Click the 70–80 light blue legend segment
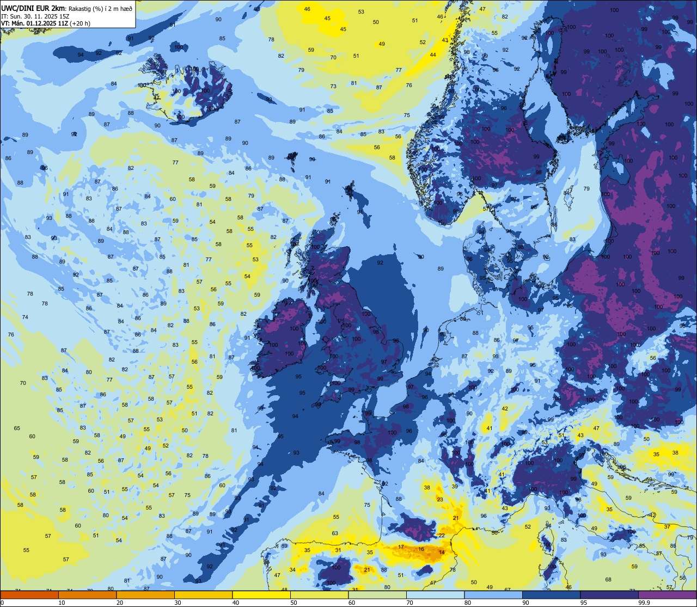697x607 pixels. click(435, 594)
